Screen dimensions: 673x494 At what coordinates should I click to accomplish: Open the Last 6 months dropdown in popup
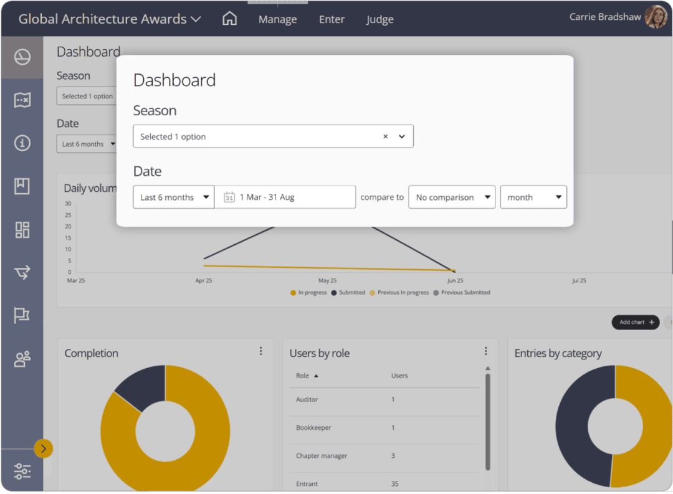174,197
